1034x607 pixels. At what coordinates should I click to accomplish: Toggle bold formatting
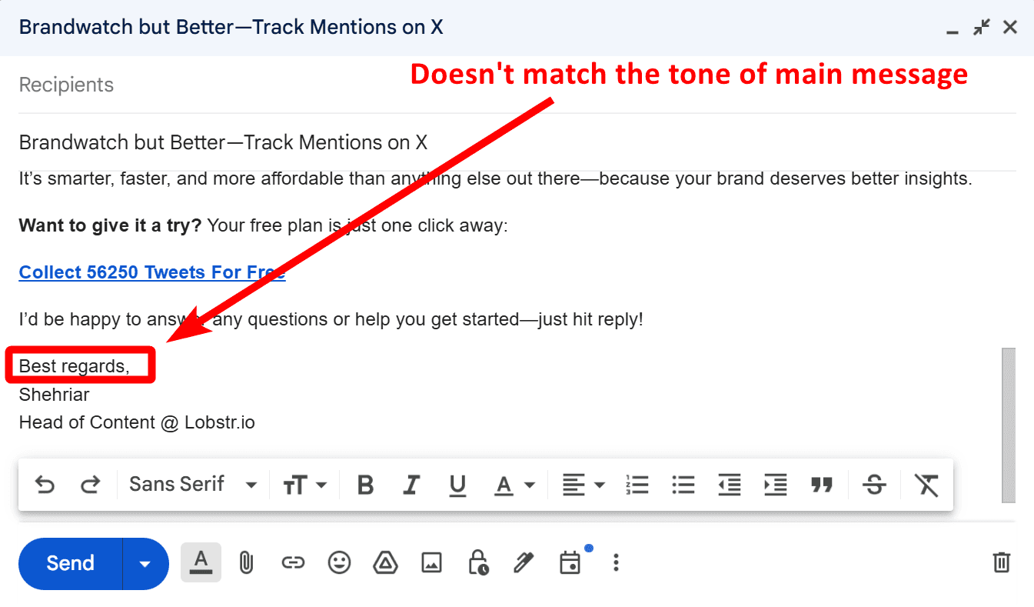(x=366, y=485)
